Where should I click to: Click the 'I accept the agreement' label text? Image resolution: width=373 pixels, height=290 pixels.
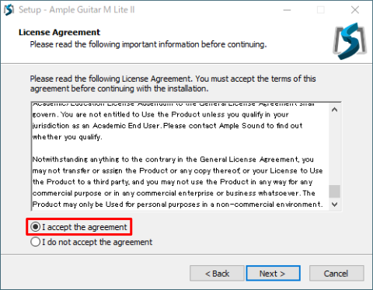point(85,227)
